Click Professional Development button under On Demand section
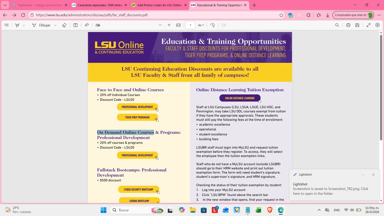Viewport: 384px width, 216px height. (137, 155)
